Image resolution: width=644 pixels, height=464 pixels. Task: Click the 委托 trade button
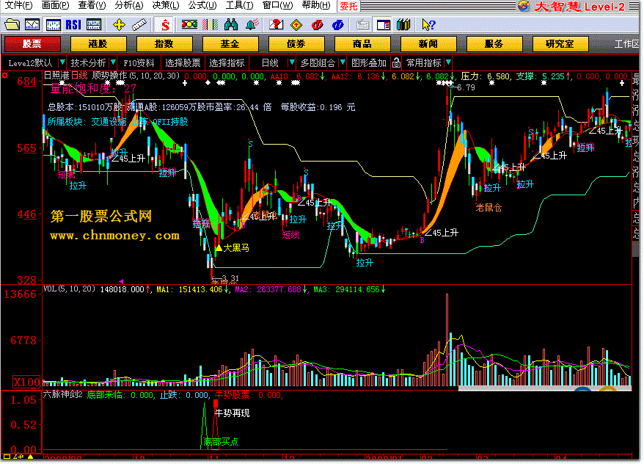pos(348,6)
